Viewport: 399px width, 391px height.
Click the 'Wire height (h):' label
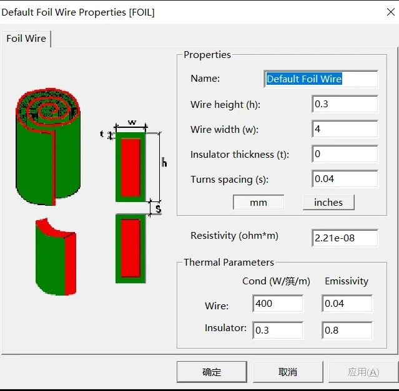pyautogui.click(x=225, y=105)
